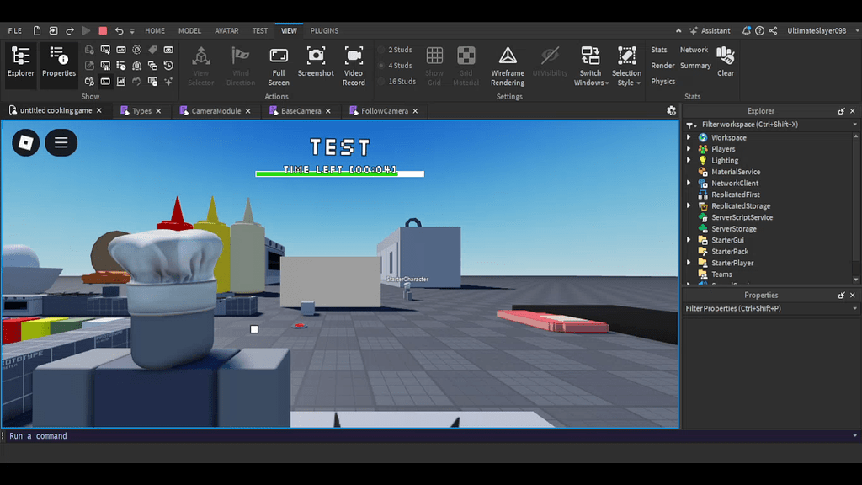Show Physics stats overlay
Viewport: 862px width, 485px height.
[662, 81]
